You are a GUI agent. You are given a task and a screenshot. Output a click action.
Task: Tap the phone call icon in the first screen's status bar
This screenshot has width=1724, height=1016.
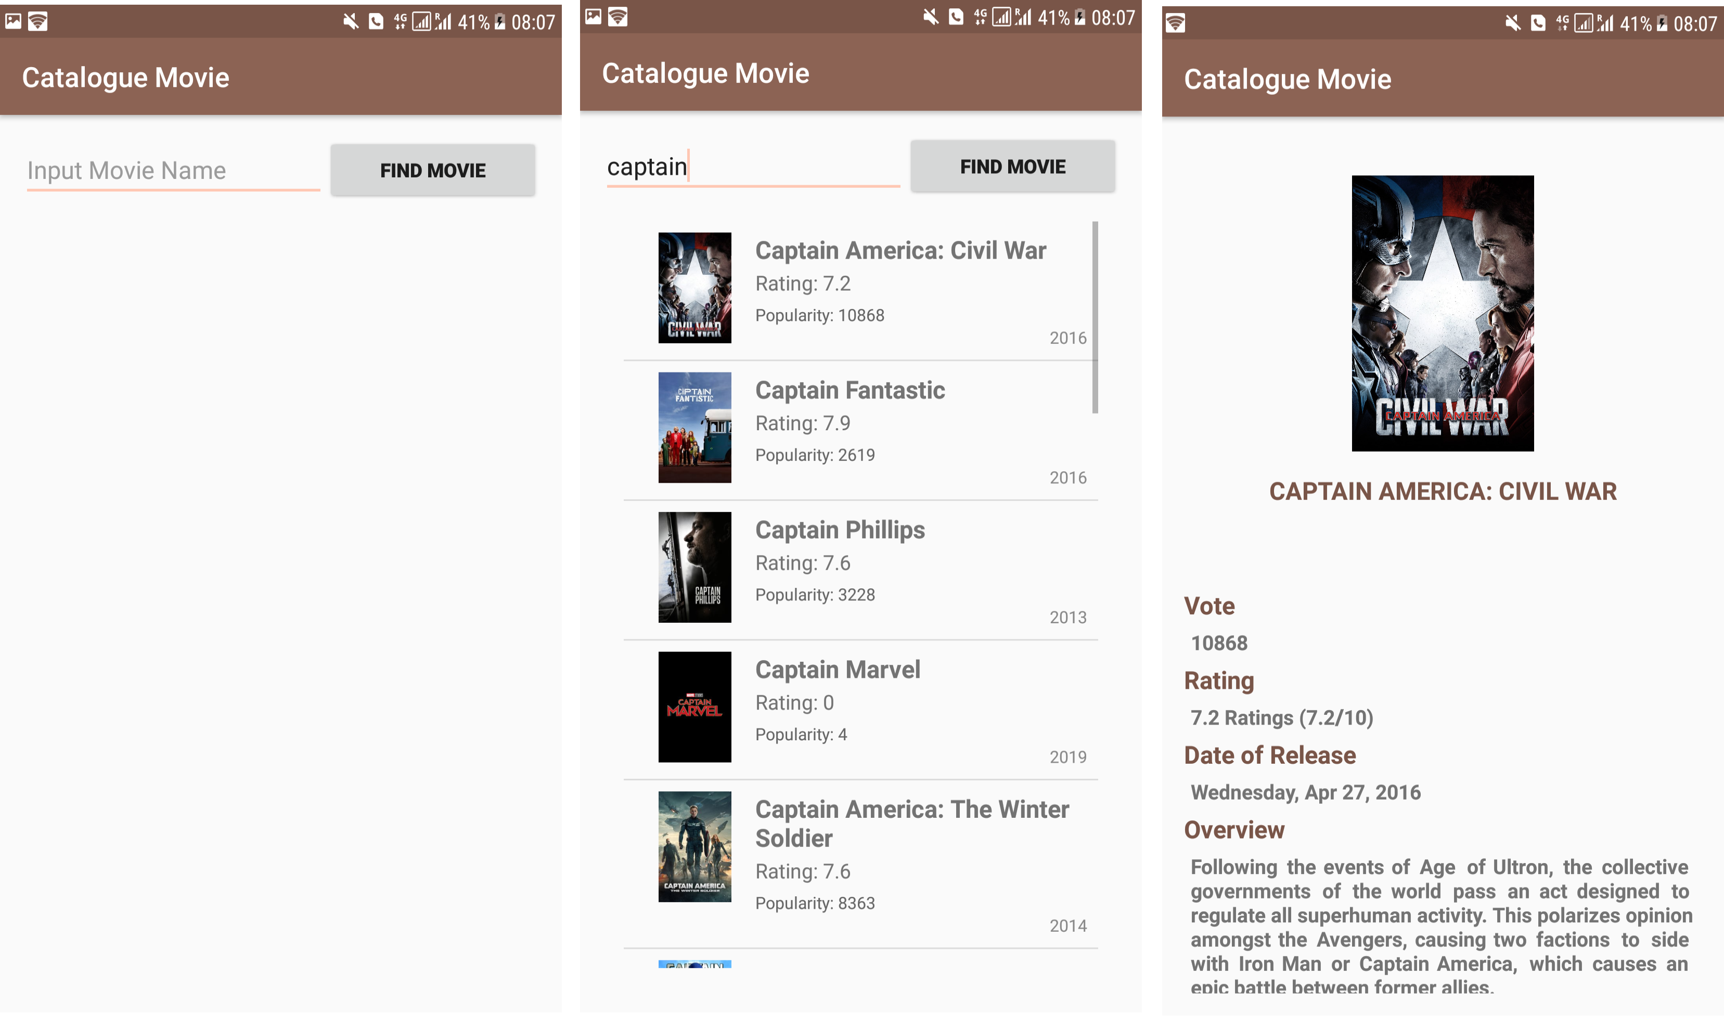click(x=376, y=22)
